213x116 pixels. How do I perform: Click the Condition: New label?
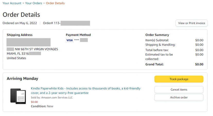42,106
